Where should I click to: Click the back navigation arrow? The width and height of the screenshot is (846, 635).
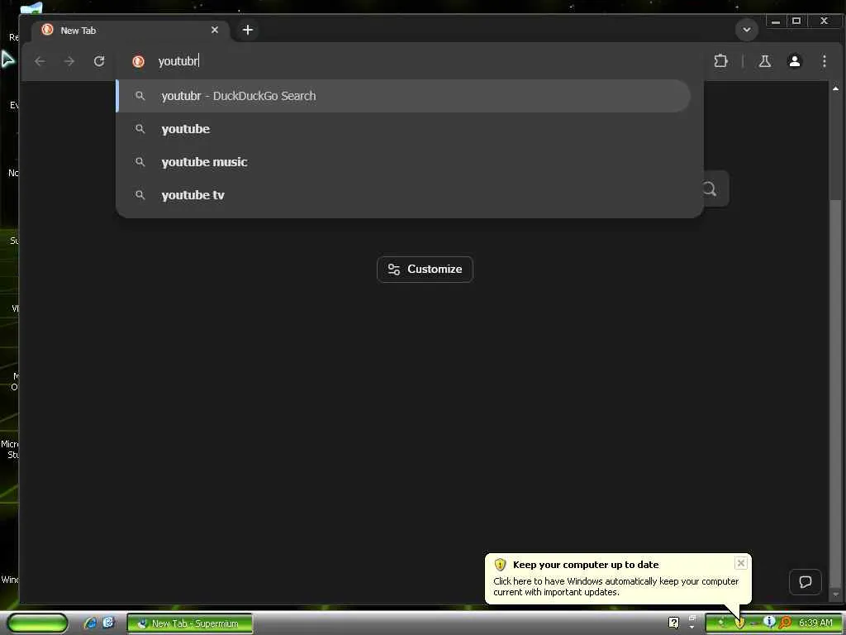[40, 61]
